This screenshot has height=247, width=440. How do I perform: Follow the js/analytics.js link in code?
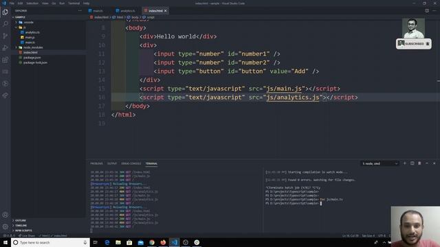293,97
